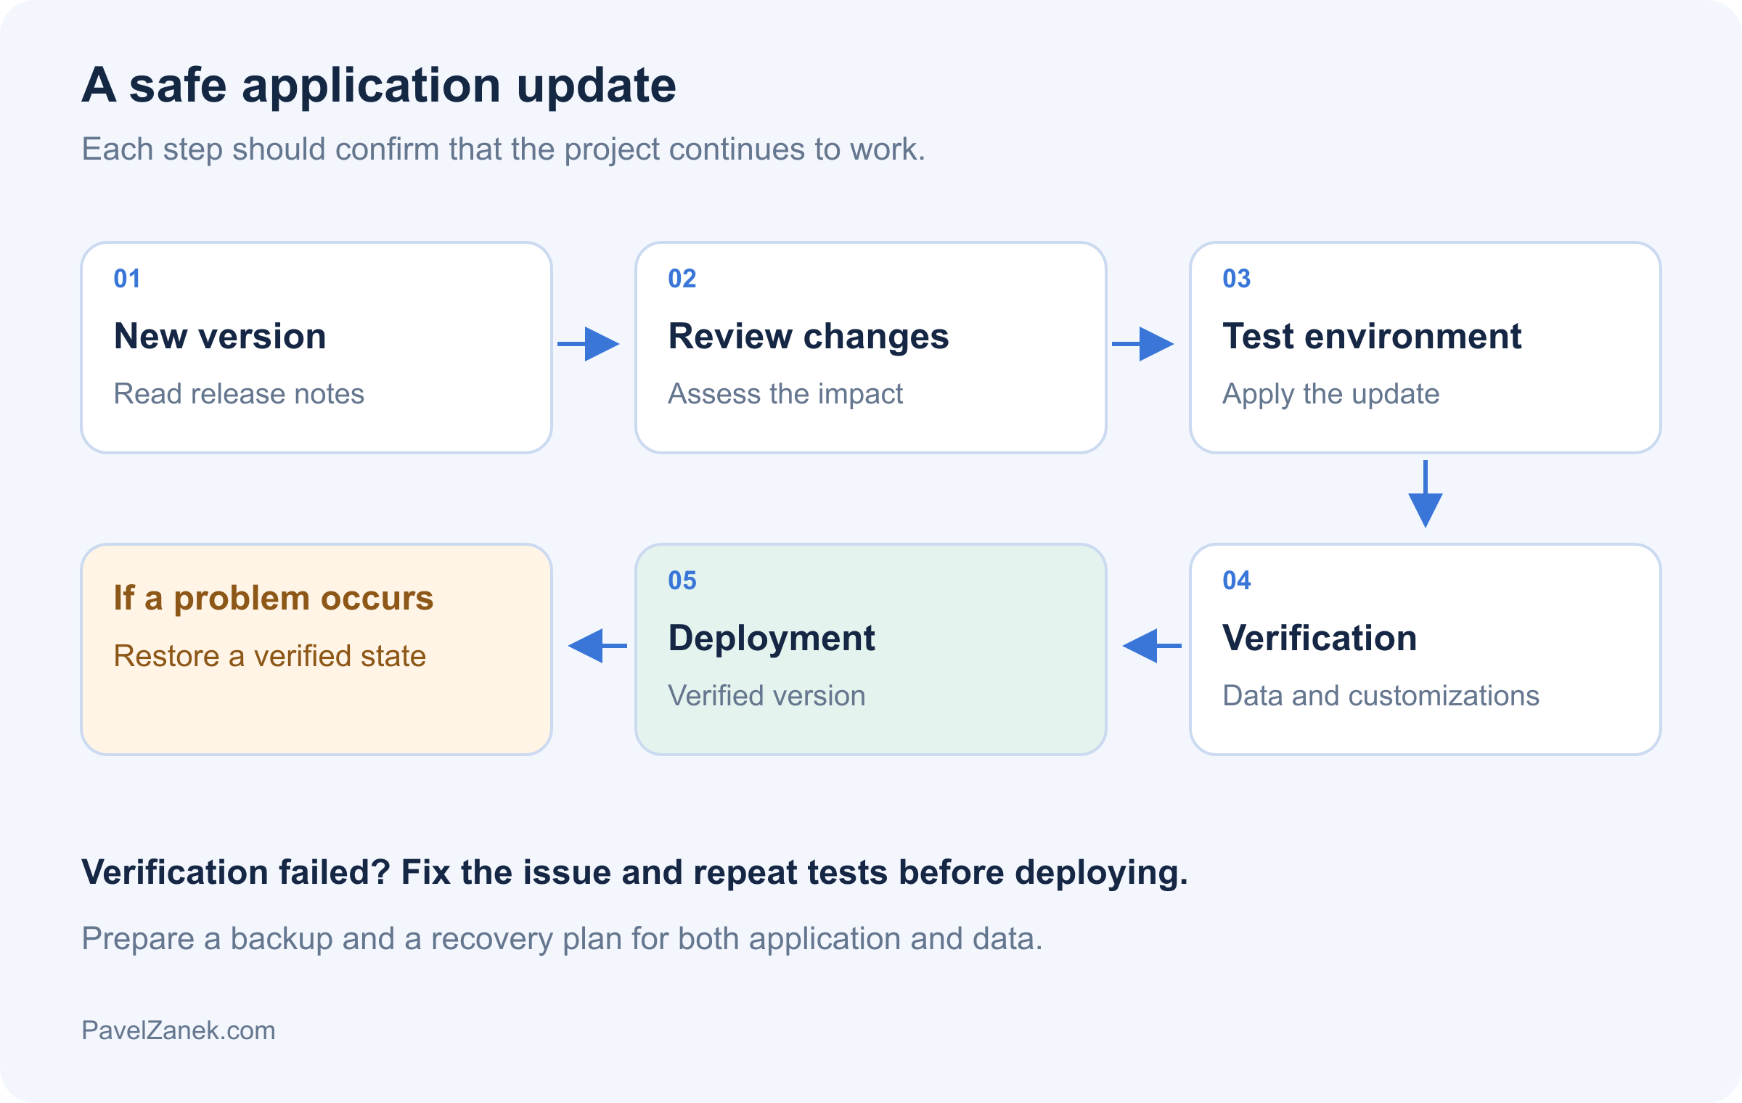Click the 'Verification failed? Fix the issue…' sentence
1742x1103 pixels.
pyautogui.click(x=634, y=873)
